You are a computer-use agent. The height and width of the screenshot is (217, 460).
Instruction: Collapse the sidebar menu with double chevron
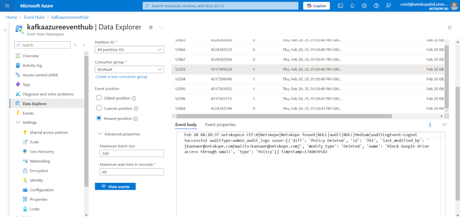click(x=84, y=45)
